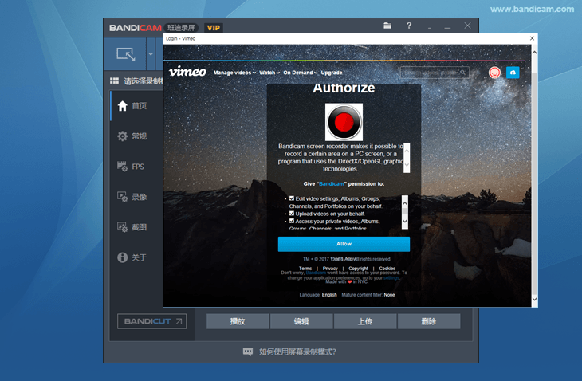Open 如何使用屏幕录制模式 help link
This screenshot has height=381, width=582.
tap(297, 352)
